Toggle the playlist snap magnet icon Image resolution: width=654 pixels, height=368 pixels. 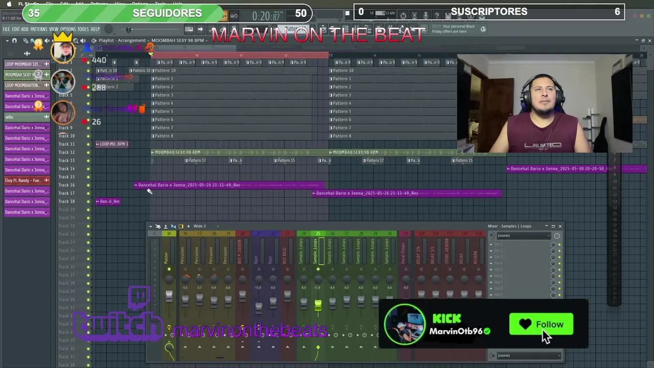14,40
